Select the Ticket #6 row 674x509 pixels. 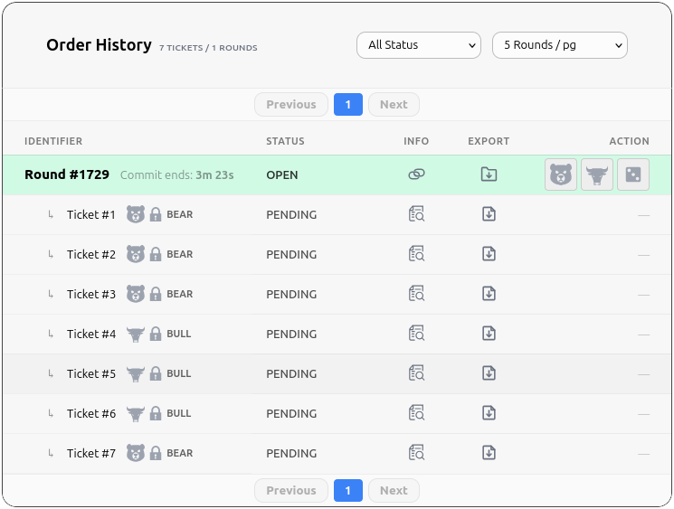click(x=91, y=413)
